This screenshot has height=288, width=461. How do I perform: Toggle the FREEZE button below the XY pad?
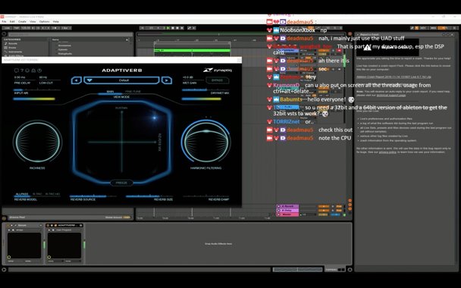(121, 183)
